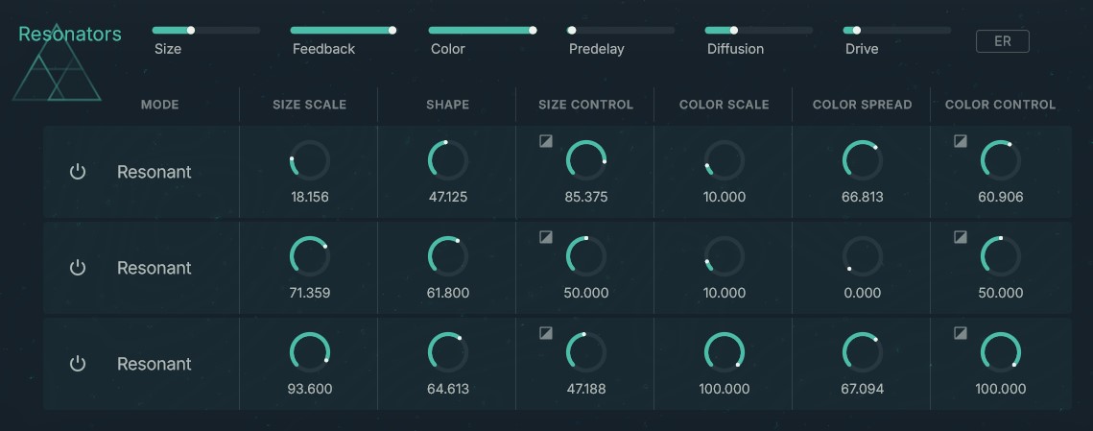Image resolution: width=1093 pixels, height=431 pixels.
Task: Toggle power for the second Resonant row
Action: coord(78,268)
